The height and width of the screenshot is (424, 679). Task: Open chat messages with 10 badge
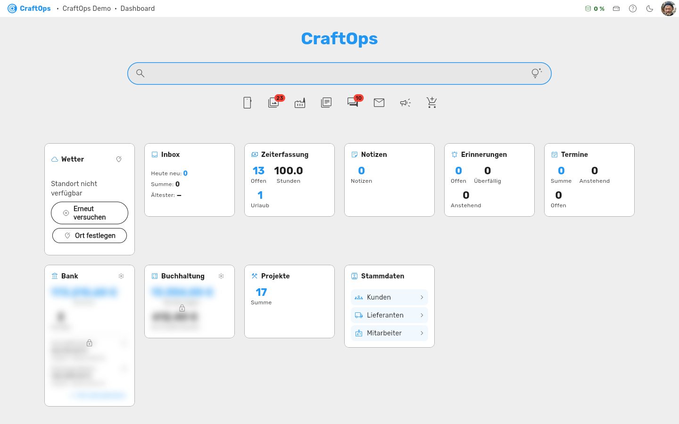[353, 102]
